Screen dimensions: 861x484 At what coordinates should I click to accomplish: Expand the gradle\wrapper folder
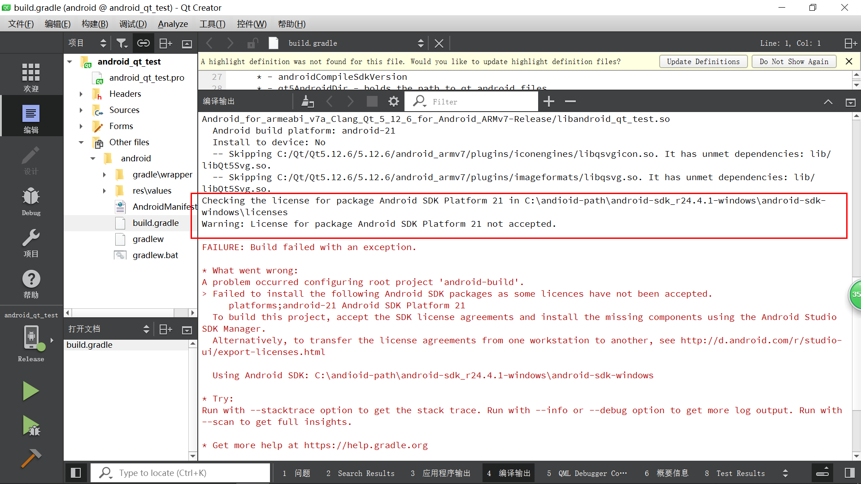[104, 175]
